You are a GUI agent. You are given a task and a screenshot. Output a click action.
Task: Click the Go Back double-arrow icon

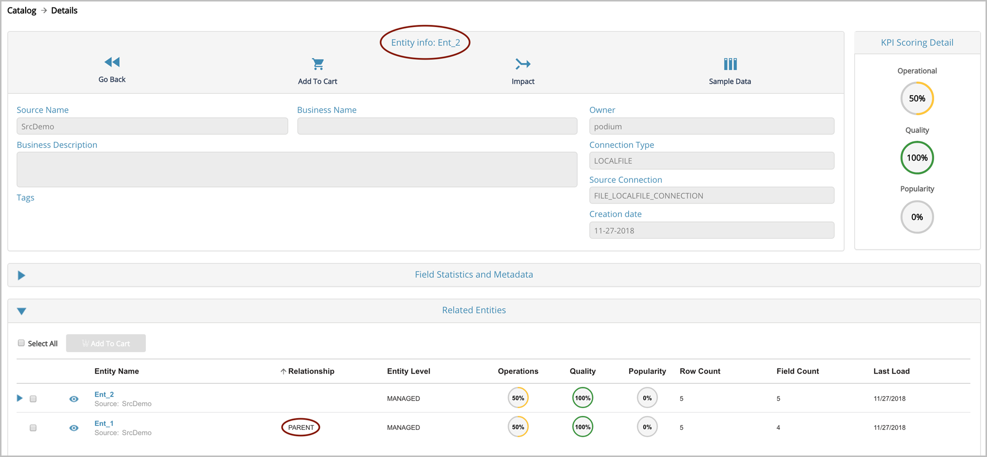[x=112, y=62]
